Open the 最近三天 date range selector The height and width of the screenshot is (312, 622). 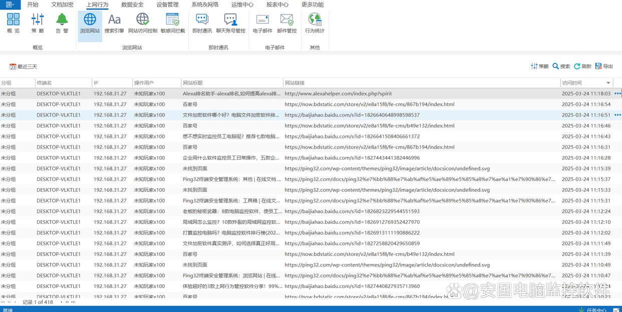pyautogui.click(x=23, y=66)
